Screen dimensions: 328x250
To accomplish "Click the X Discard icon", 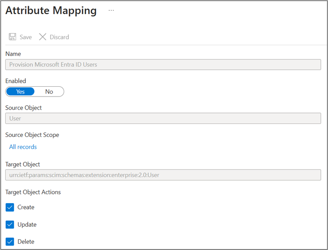I will [43, 37].
